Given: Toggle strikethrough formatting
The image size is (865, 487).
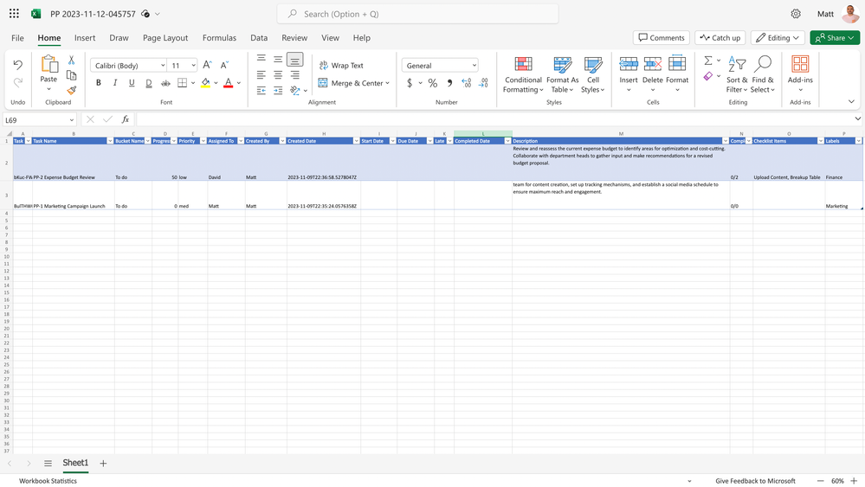Looking at the screenshot, I should point(165,83).
